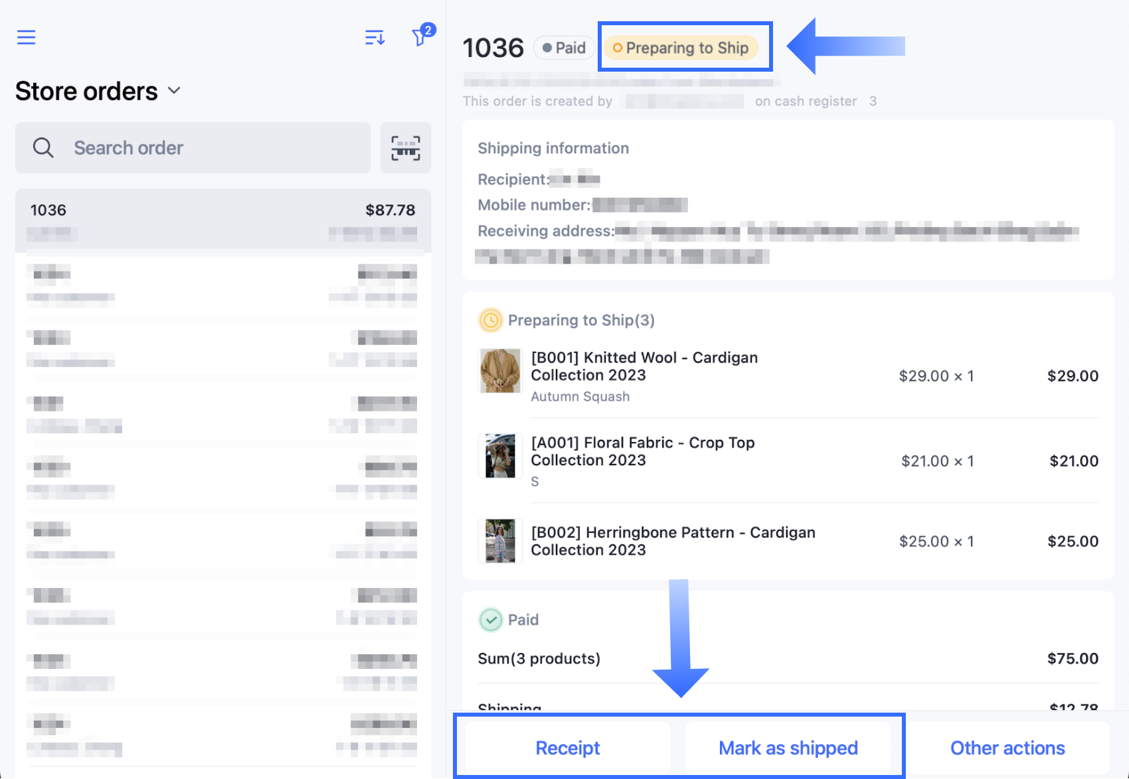1129x779 pixels.
Task: Click the green Paid checkmark icon
Action: (490, 620)
